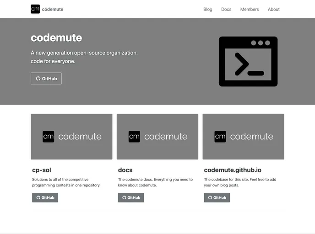Open the Members page

[x=250, y=9]
